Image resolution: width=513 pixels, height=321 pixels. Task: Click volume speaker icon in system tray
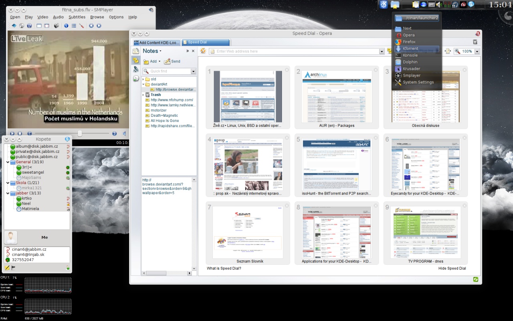tap(439, 4)
